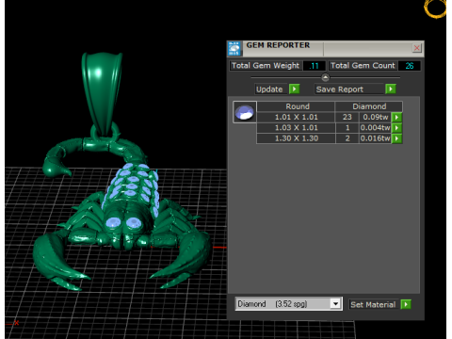Click the green arrow for the 0.09tw row
452x339 pixels.
click(x=396, y=117)
